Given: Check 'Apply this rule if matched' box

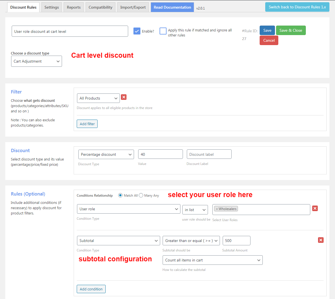Looking at the screenshot, I should click(163, 31).
